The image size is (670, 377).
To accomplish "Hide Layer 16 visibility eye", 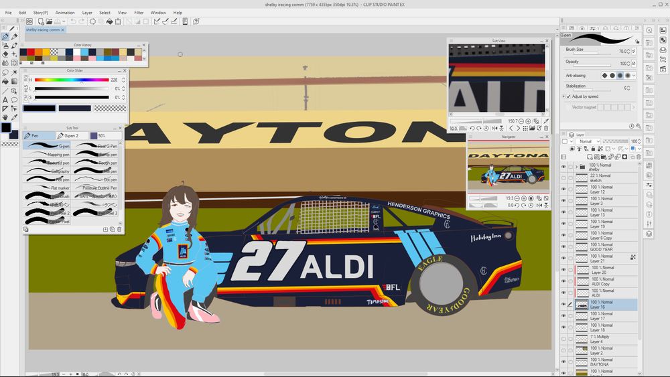I will [563, 305].
